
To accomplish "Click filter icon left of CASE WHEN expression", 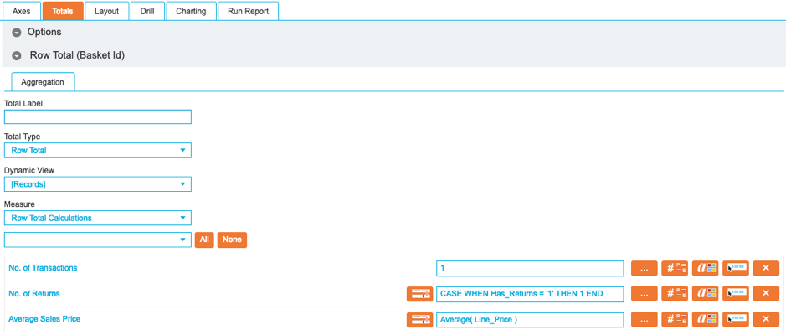I will pyautogui.click(x=419, y=294).
